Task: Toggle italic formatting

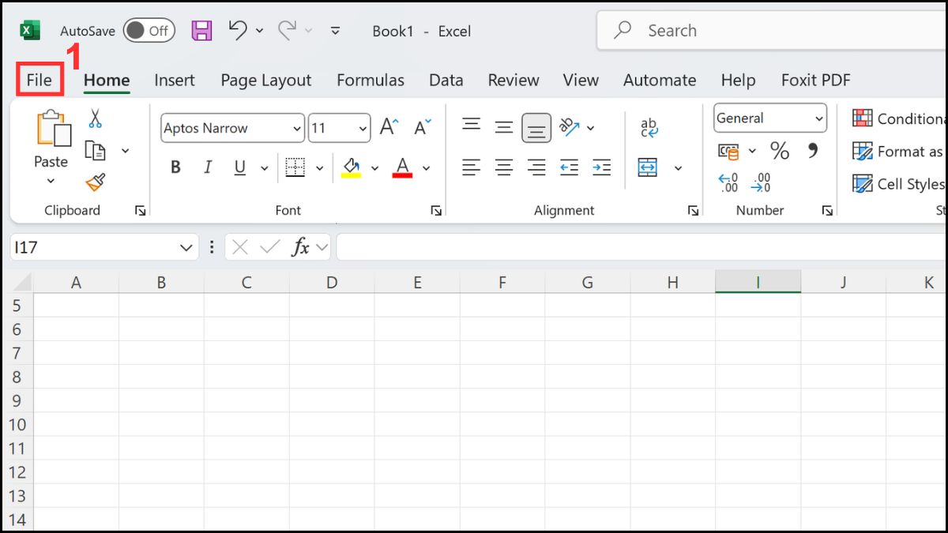Action: click(x=207, y=167)
